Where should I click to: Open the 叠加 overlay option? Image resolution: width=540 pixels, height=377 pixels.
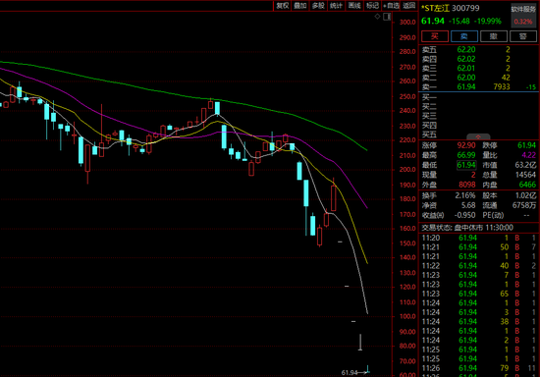300,6
